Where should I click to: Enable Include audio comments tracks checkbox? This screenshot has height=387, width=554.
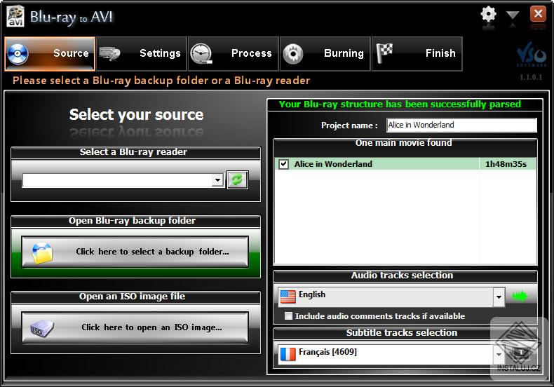point(289,316)
